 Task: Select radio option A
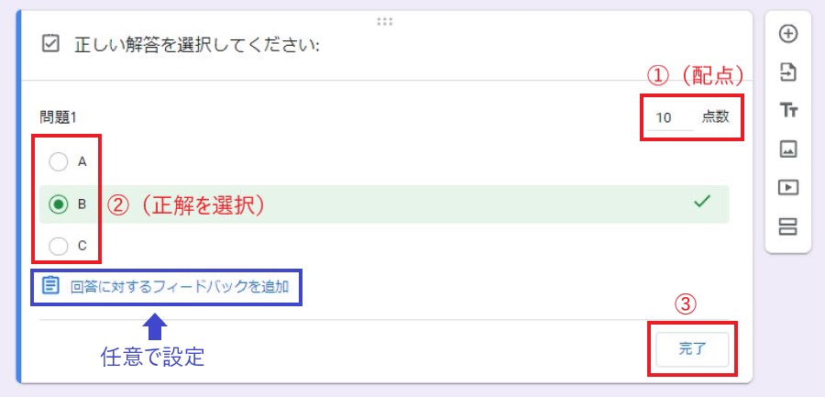click(x=59, y=162)
